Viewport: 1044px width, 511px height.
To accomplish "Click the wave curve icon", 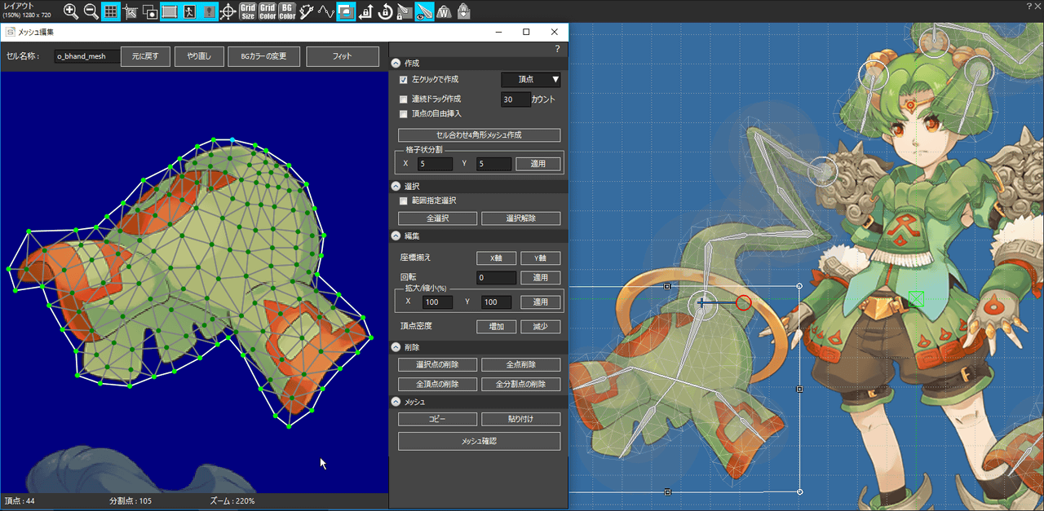I will click(x=326, y=11).
